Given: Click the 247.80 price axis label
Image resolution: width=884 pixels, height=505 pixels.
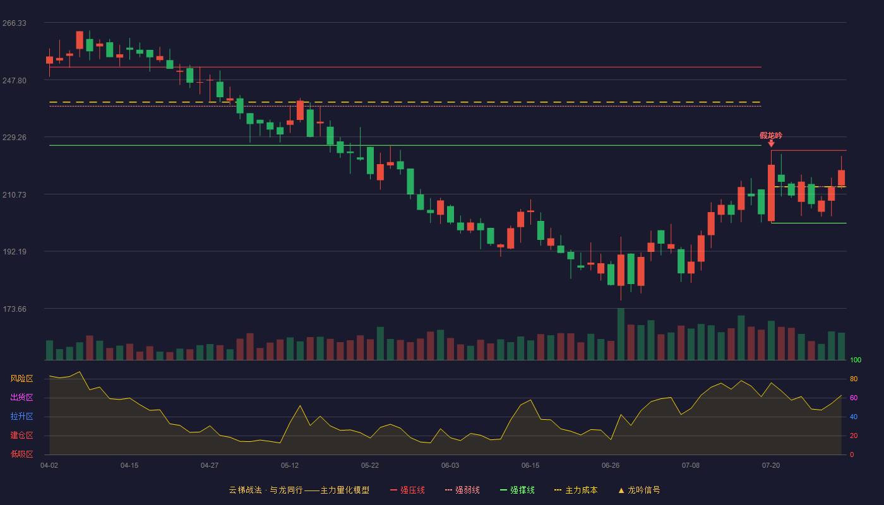Looking at the screenshot, I should pyautogui.click(x=15, y=80).
